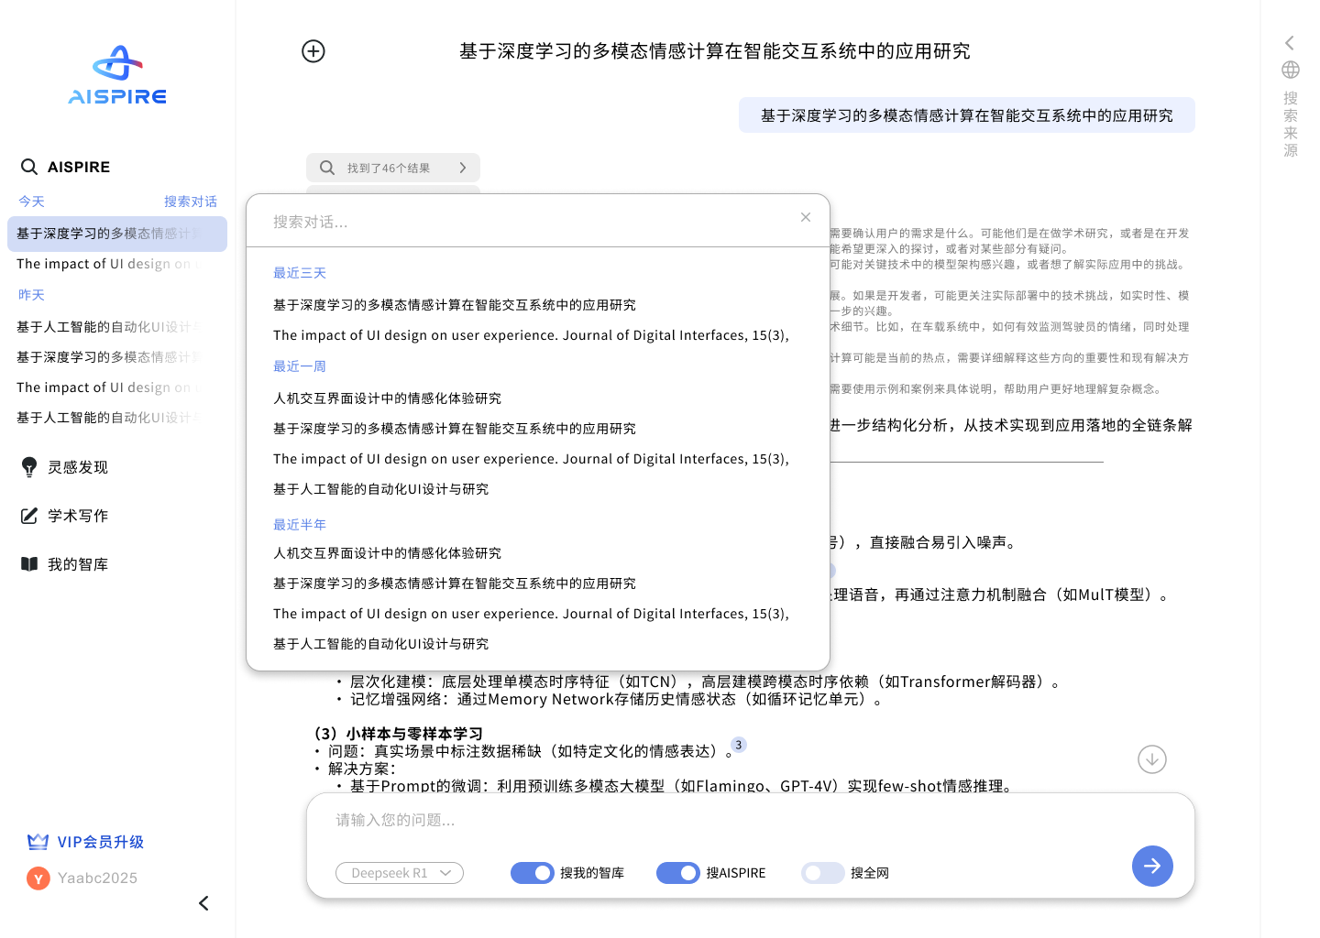The image size is (1320, 938).
Task: Open the 最近一周 UI design conversation
Action: [x=530, y=458]
